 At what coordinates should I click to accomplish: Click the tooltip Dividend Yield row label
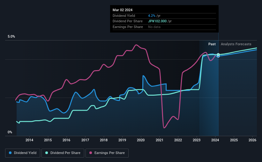(124, 16)
